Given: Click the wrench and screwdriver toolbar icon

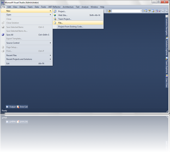Looking at the screenshot, I should pyautogui.click(x=160, y=11).
